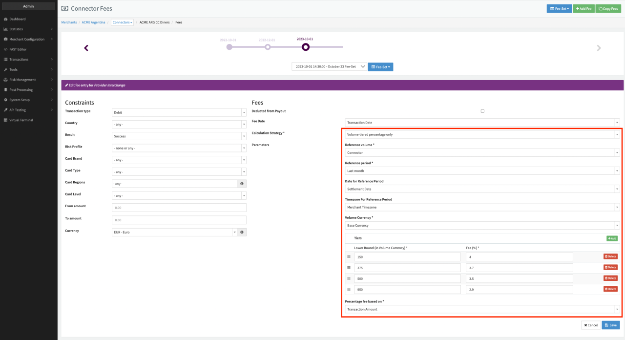Expand the Merchant Configuration menu
This screenshot has width=625, height=340.
point(27,39)
